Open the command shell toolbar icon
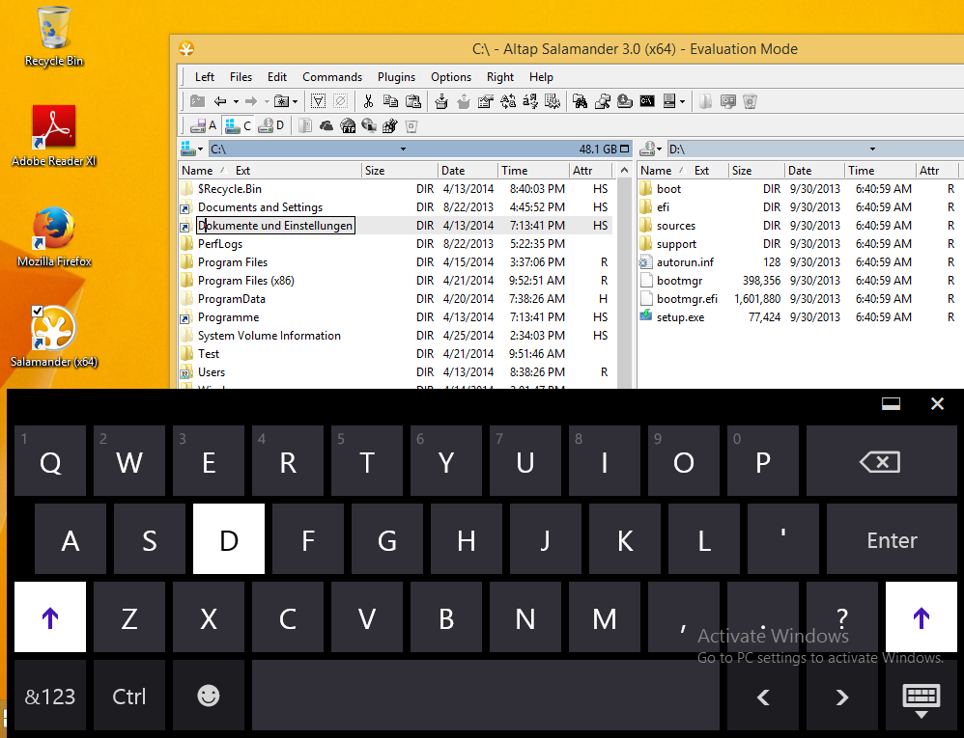This screenshot has width=964, height=738. pyautogui.click(x=647, y=101)
